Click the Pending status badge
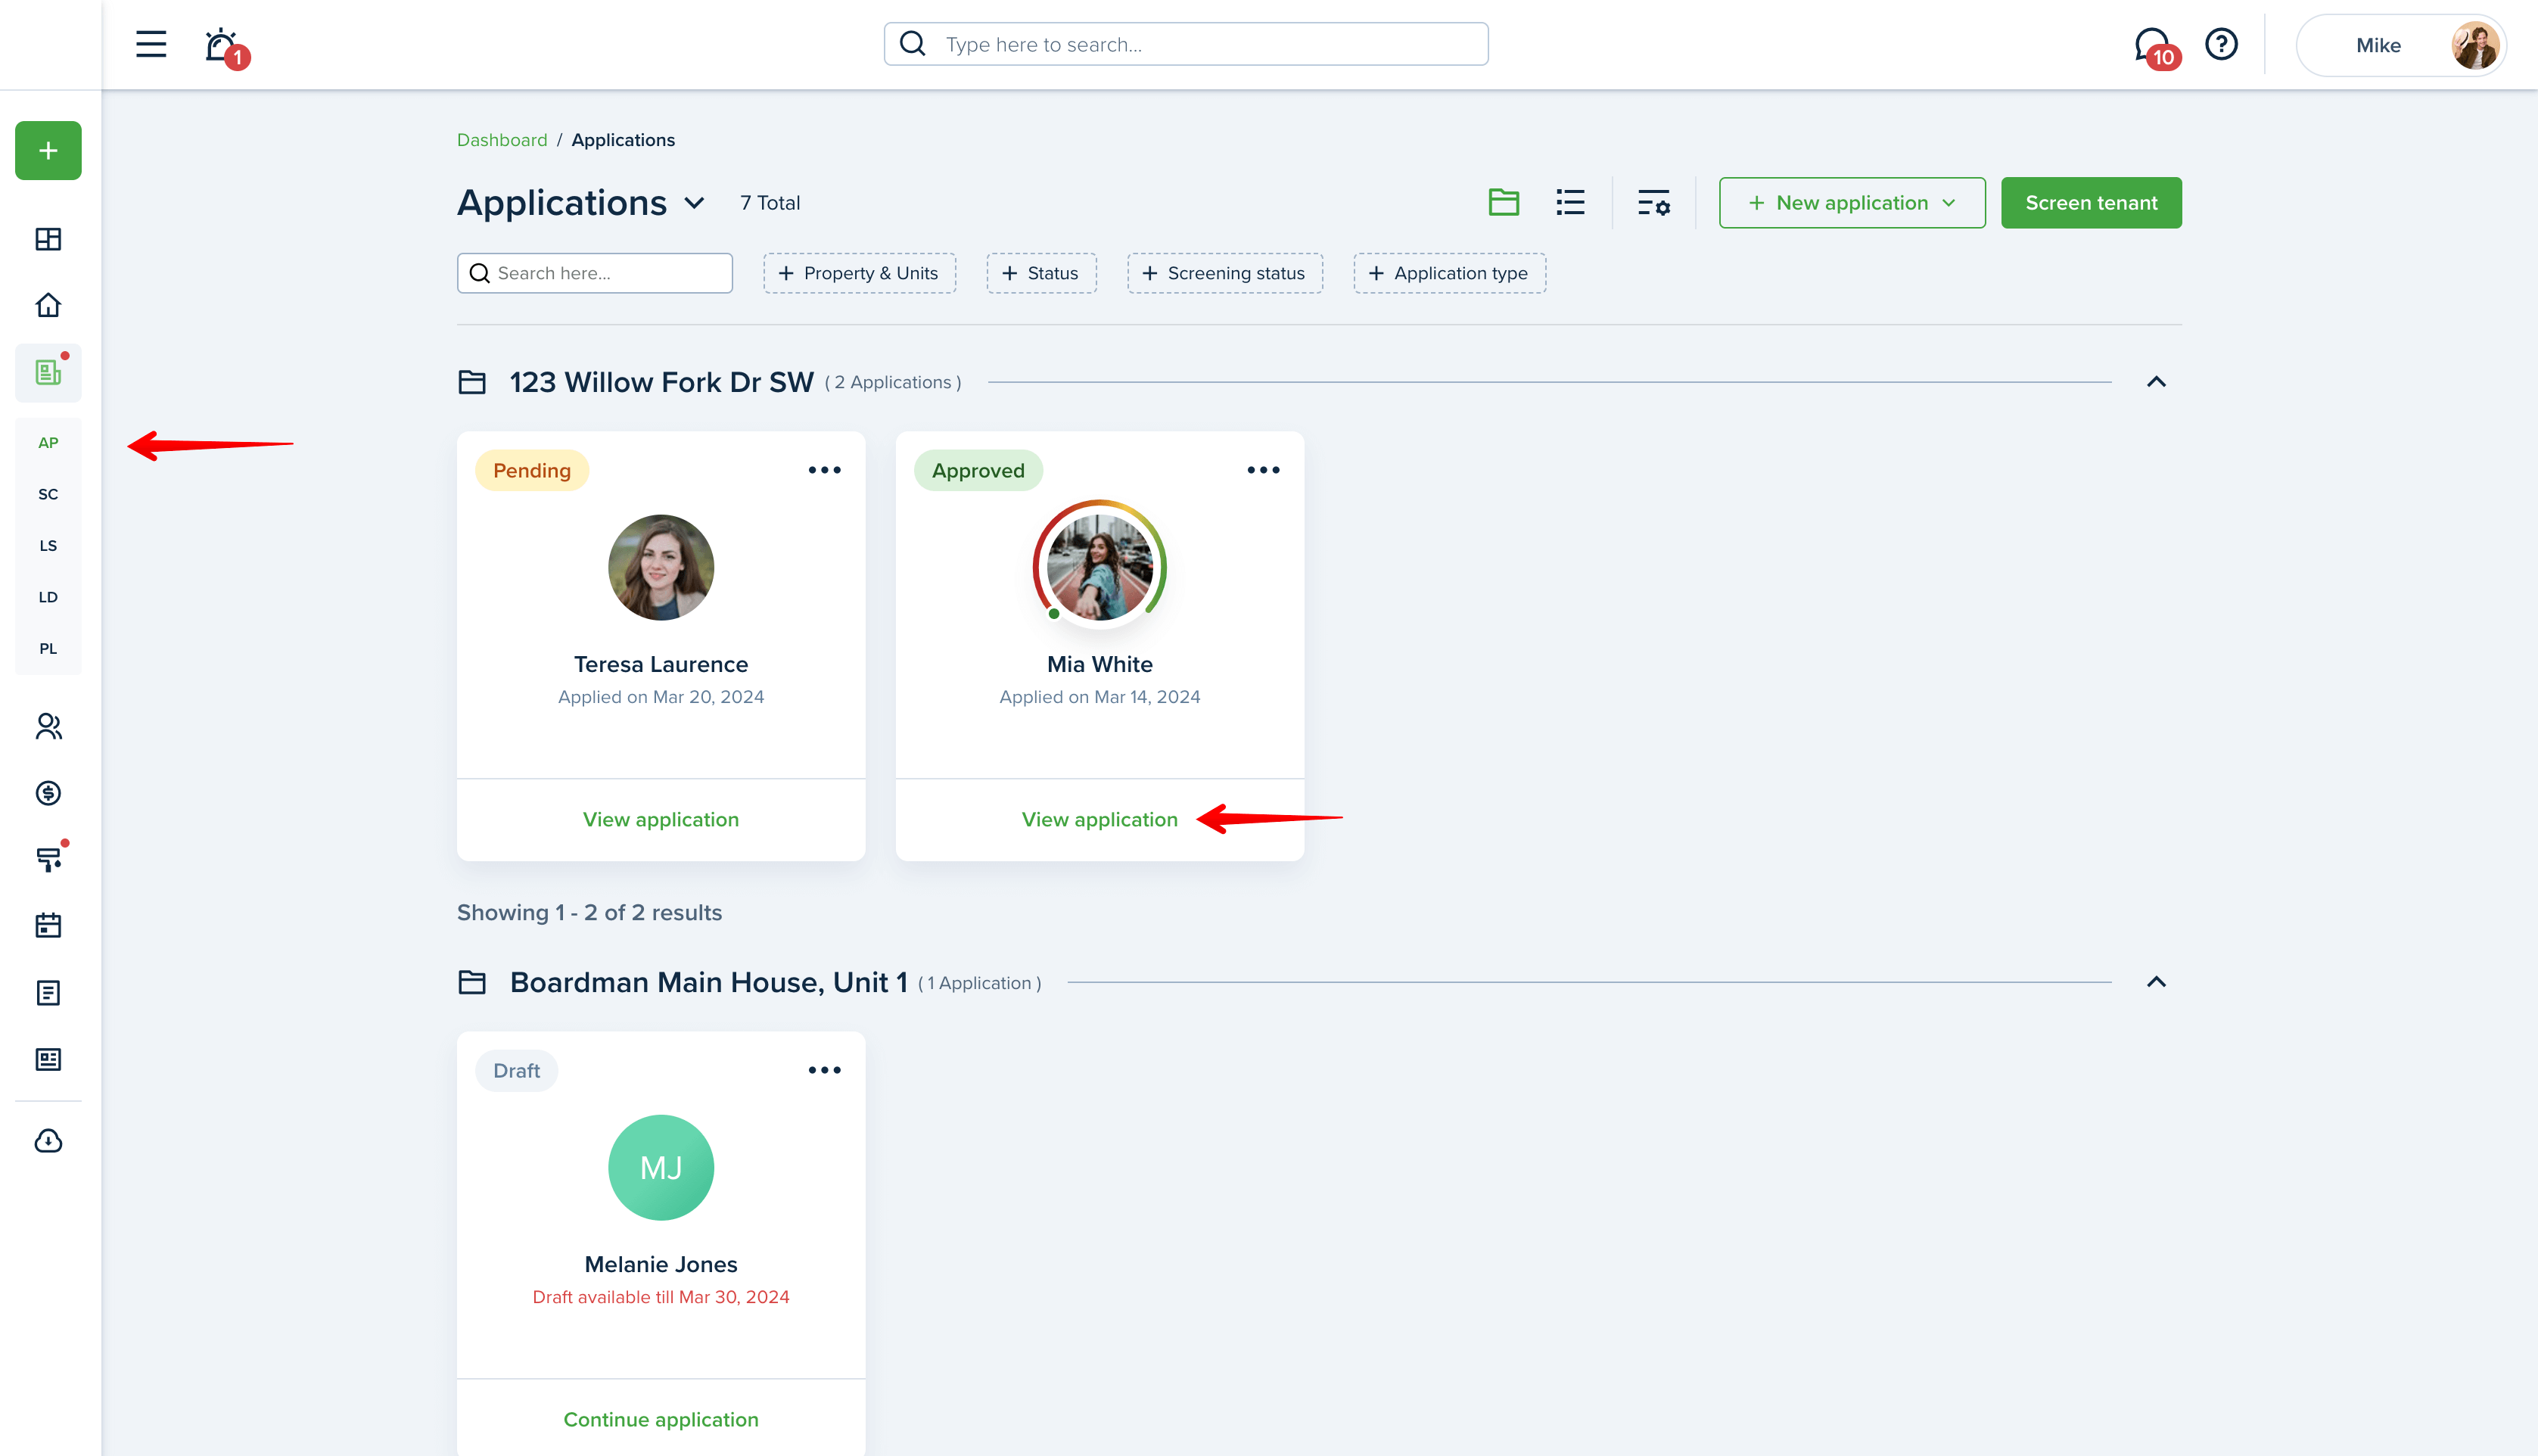Image resolution: width=2538 pixels, height=1456 pixels. pos(532,470)
